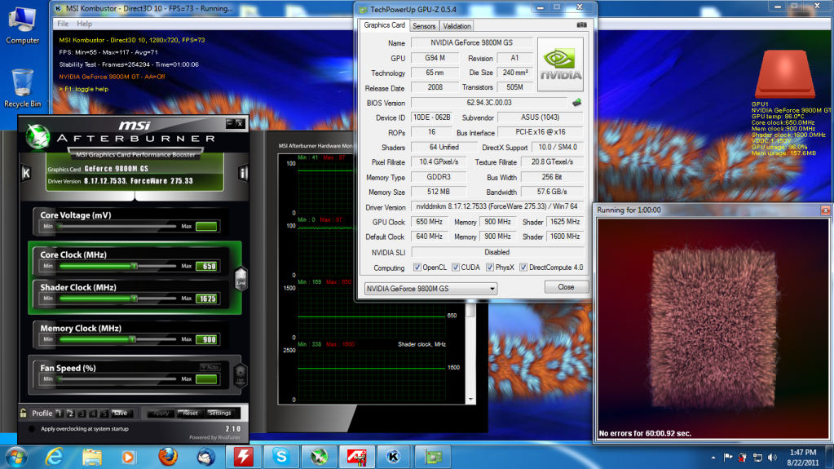Screen dimensions: 834x469
Task: Click the GPU-Z screenshot camera icon
Action: [x=582, y=25]
